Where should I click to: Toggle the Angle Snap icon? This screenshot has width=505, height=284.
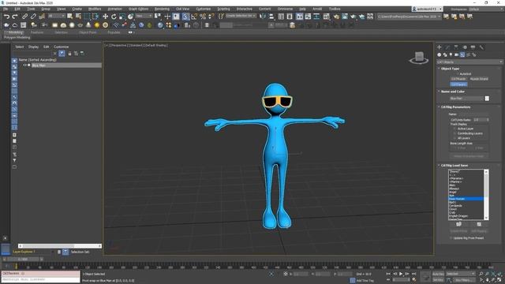pos(194,17)
